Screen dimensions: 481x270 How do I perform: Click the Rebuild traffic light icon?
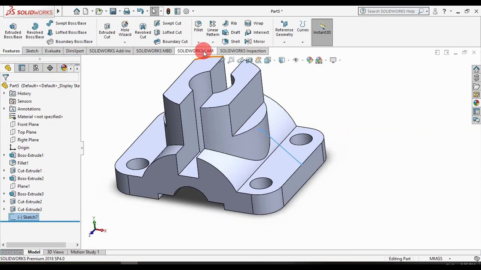point(168,11)
